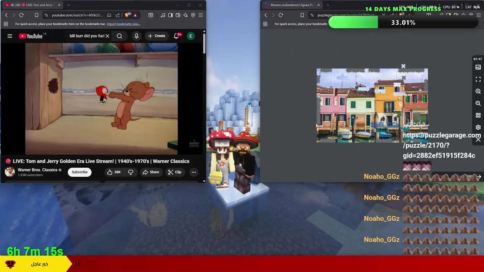
Task: Show puzzle preview image in puzzle sidebar
Action: tap(478, 67)
